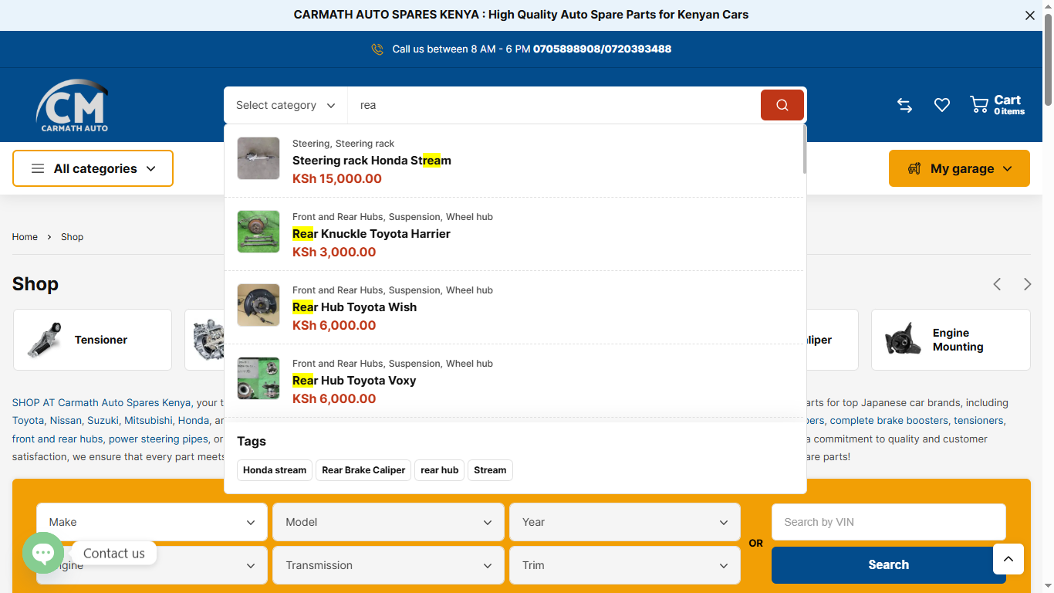1054x593 pixels.
Task: Open the Make dropdown
Action: click(152, 522)
